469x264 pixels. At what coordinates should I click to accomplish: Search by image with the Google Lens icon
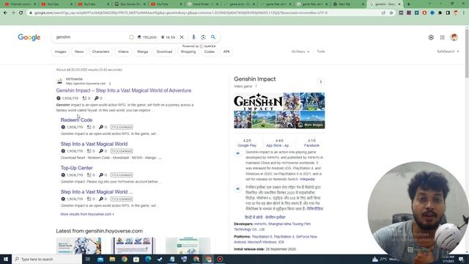coord(204,37)
